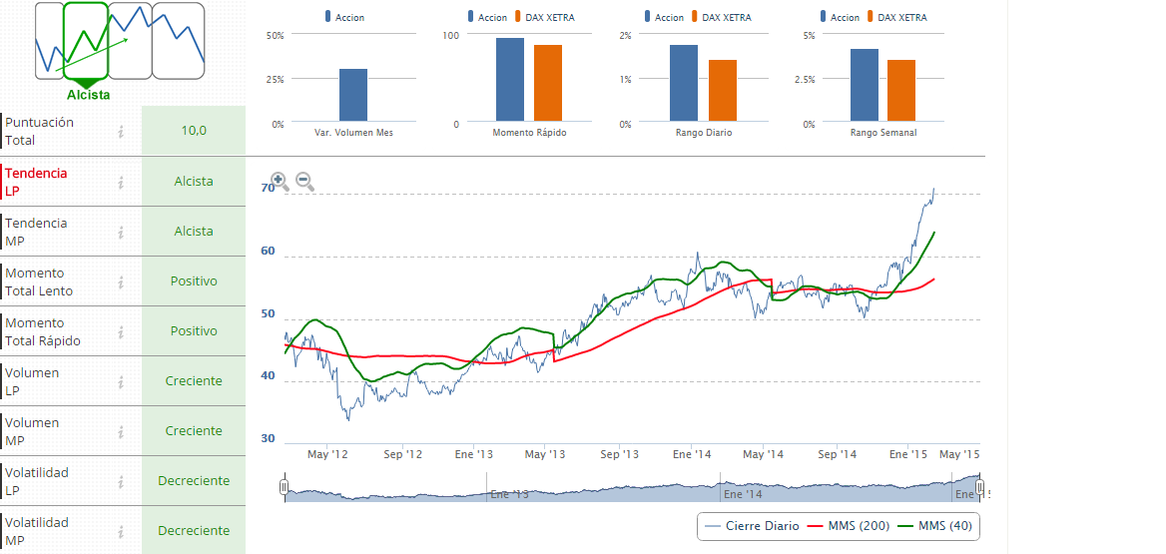
Task: Click Decreciente value for Volatilidad LP
Action: click(x=194, y=480)
